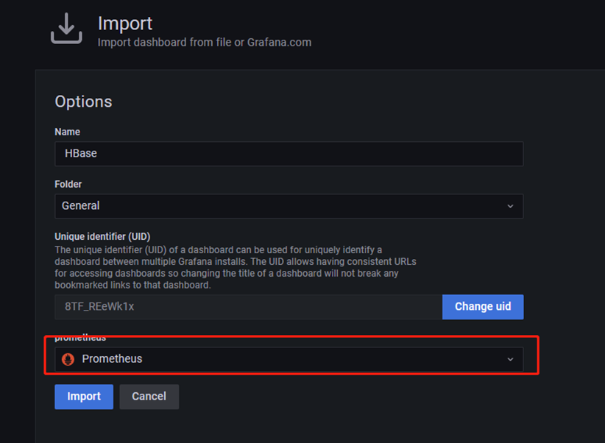
Task: Open the Prometheus data source dropdown
Action: coord(289,359)
